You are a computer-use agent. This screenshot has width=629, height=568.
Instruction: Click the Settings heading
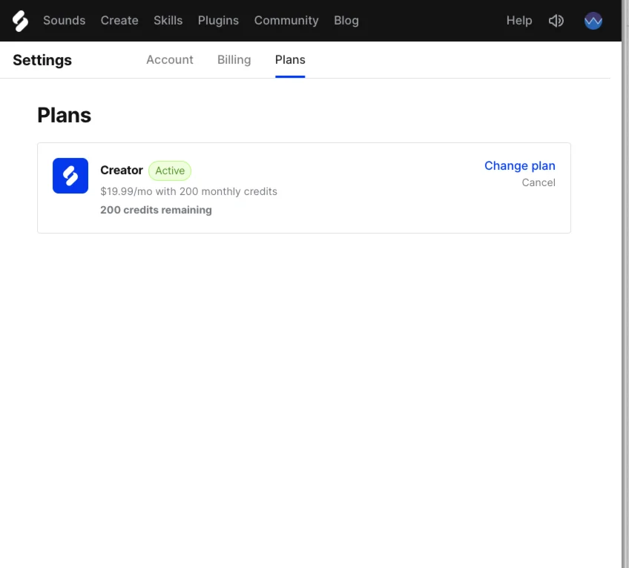[42, 60]
